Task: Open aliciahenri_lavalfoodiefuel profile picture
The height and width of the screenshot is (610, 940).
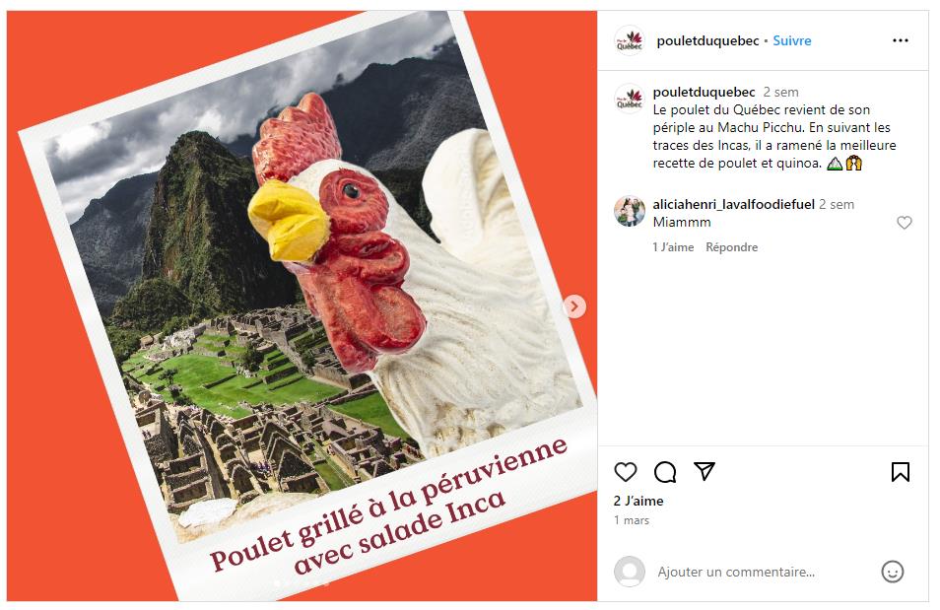Action: [630, 211]
